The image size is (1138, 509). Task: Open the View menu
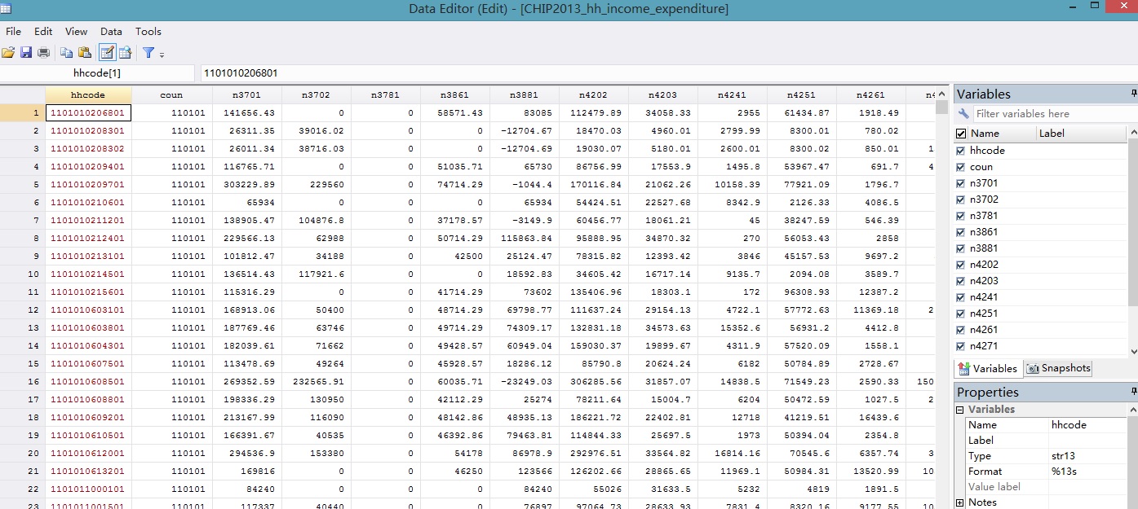coord(76,31)
